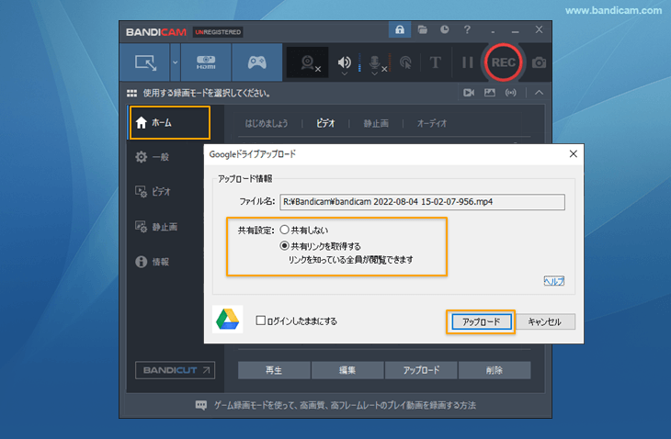
Task: Open the BANDICUT link button
Action: click(175, 370)
